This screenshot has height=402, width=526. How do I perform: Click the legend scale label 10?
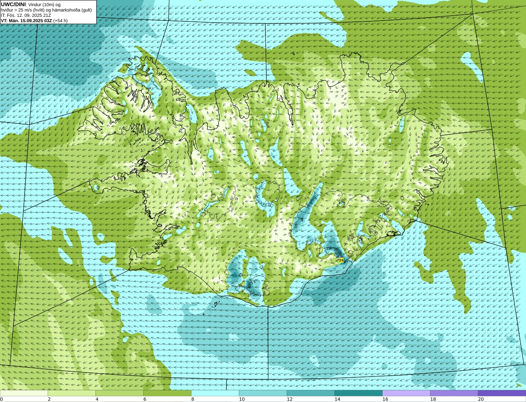click(x=242, y=399)
